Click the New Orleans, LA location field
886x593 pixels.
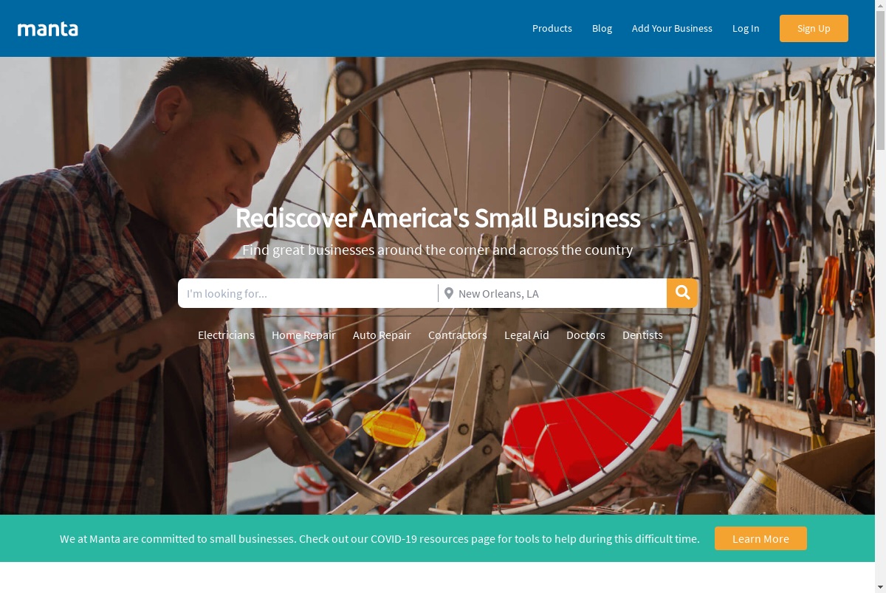pos(553,293)
